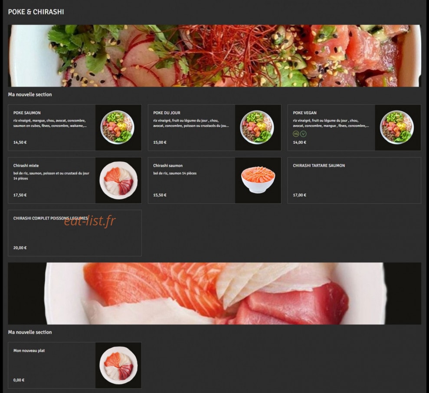This screenshot has width=429, height=393.
Task: Select the Chirashi mixte title
Action: (26, 165)
